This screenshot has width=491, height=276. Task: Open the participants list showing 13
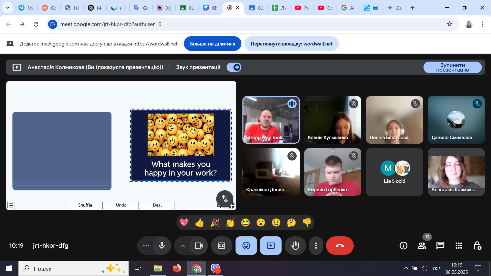pyautogui.click(x=422, y=246)
